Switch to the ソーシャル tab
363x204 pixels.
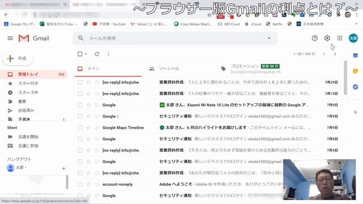coord(180,69)
